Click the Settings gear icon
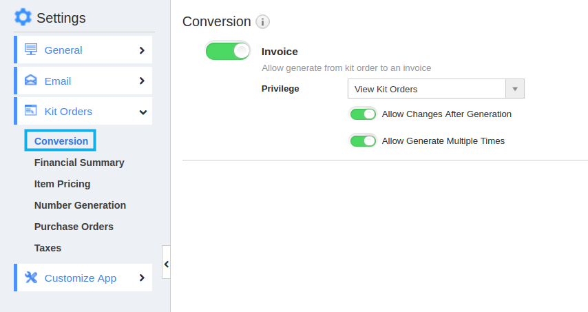Image resolution: width=588 pixels, height=312 pixels. (x=23, y=17)
